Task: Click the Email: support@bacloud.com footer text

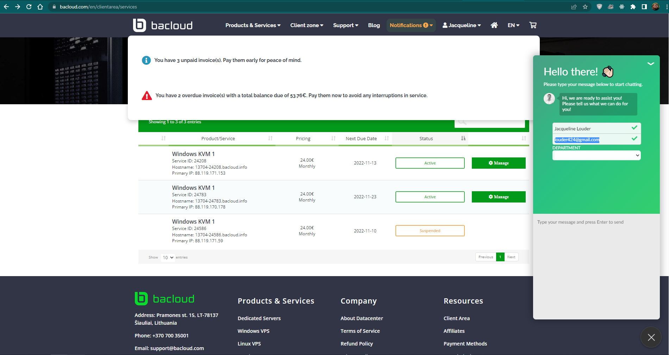Action: [x=169, y=348]
